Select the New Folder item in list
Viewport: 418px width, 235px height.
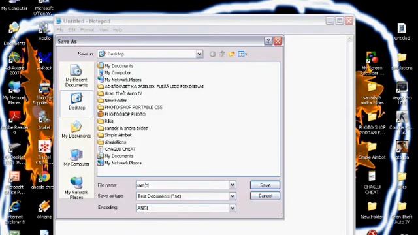[x=112, y=101]
